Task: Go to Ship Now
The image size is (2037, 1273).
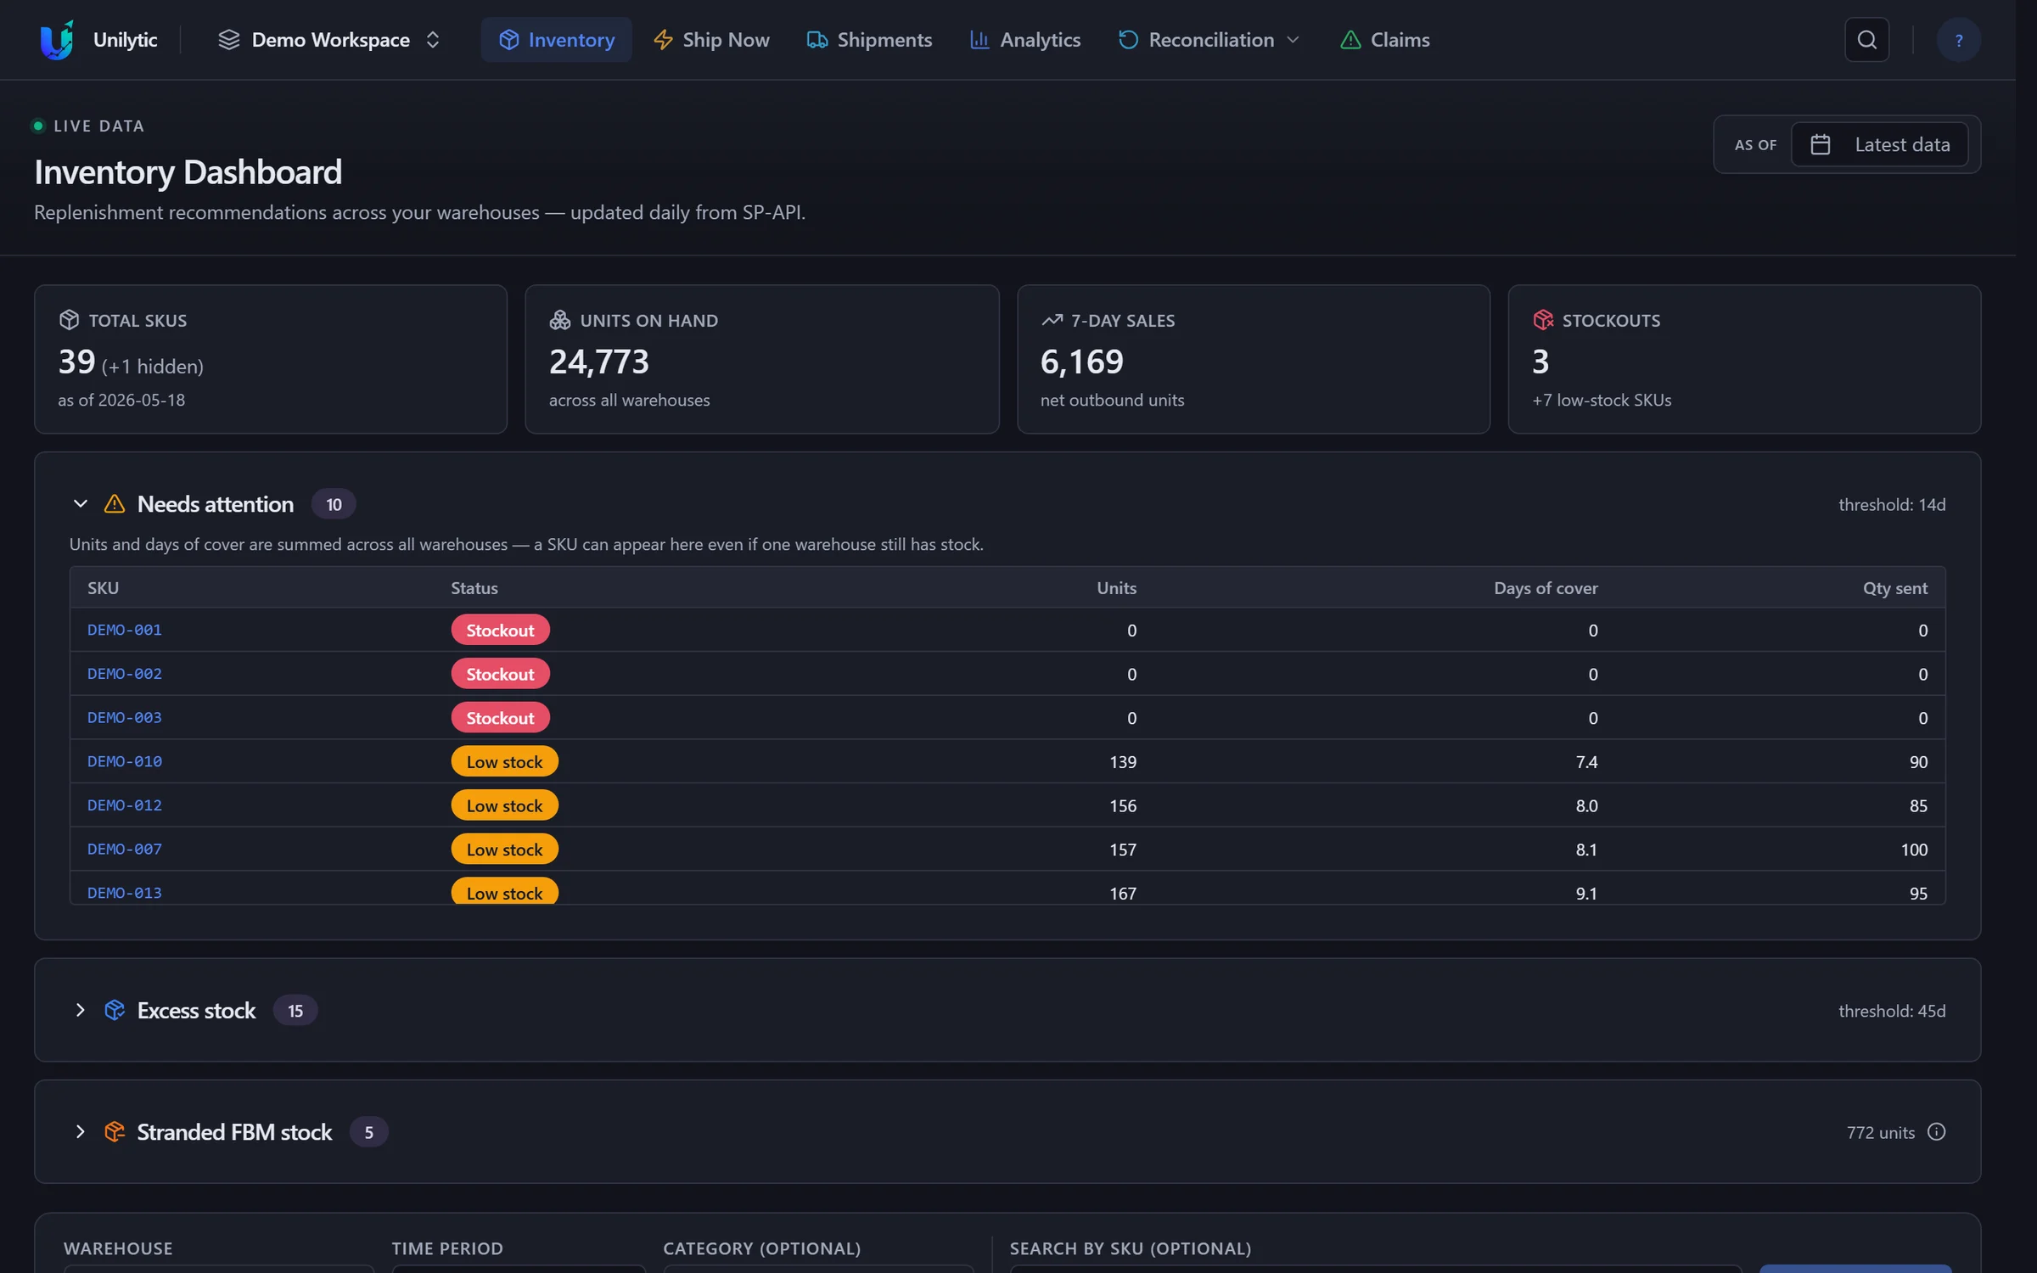Action: 711,40
